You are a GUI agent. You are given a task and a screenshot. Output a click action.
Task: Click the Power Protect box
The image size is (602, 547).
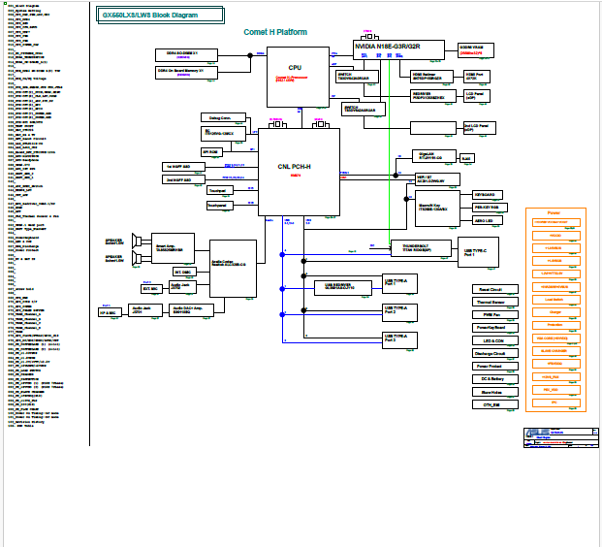click(x=495, y=366)
